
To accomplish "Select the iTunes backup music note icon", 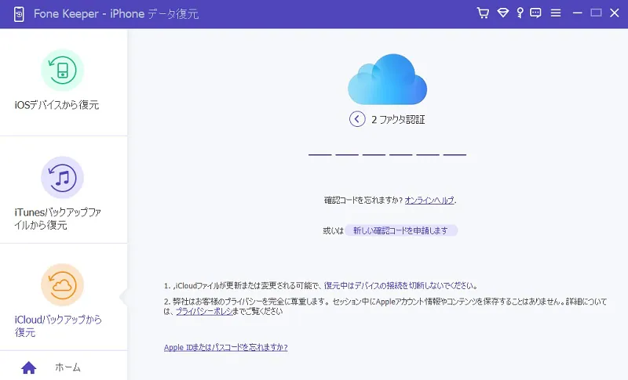I will tap(62, 177).
